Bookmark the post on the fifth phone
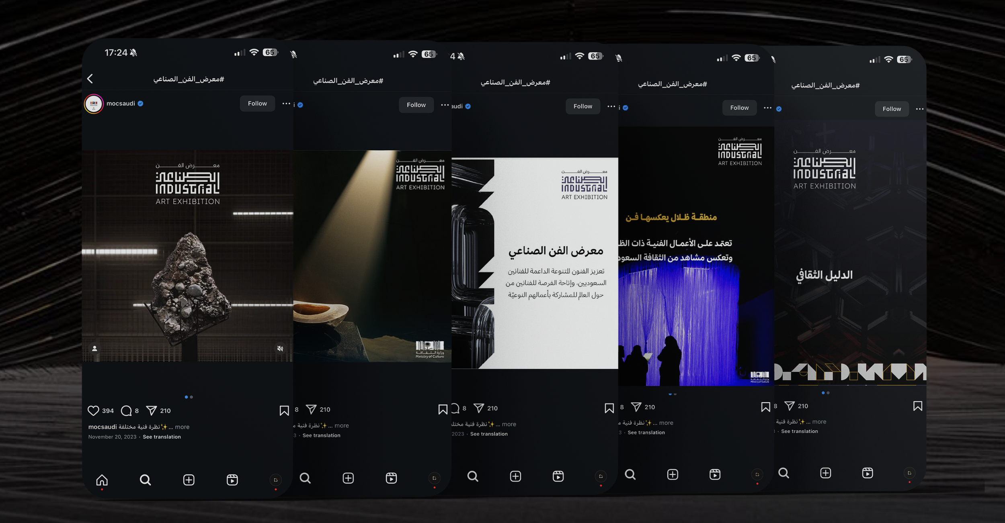 pyautogui.click(x=918, y=406)
